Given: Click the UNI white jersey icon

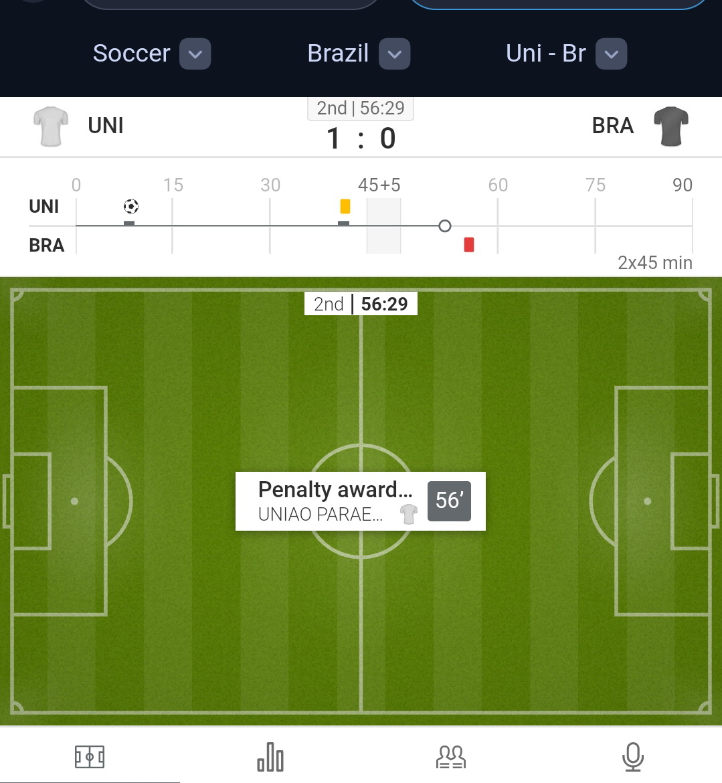Looking at the screenshot, I should point(51,126).
